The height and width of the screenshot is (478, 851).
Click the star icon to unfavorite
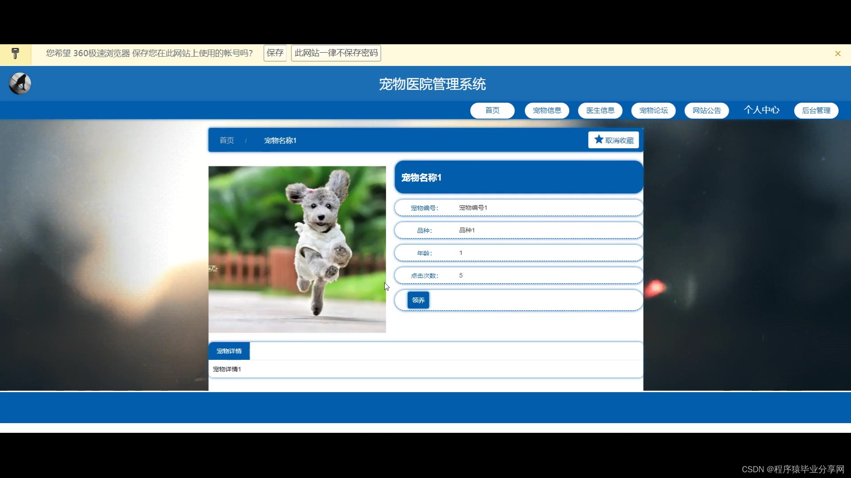(598, 140)
